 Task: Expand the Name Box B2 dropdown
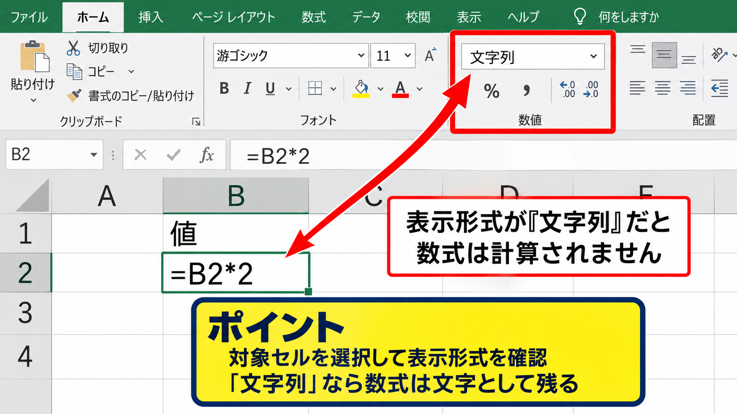tap(93, 155)
